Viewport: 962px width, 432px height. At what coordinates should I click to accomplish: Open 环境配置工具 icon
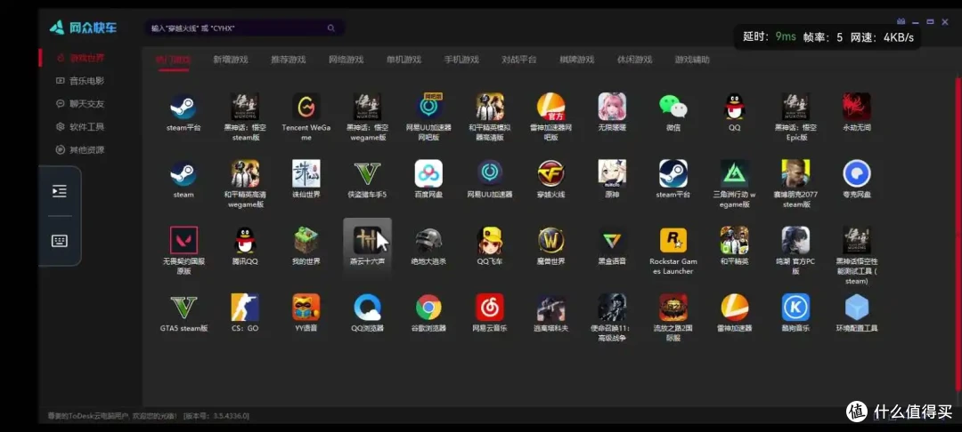pos(857,308)
